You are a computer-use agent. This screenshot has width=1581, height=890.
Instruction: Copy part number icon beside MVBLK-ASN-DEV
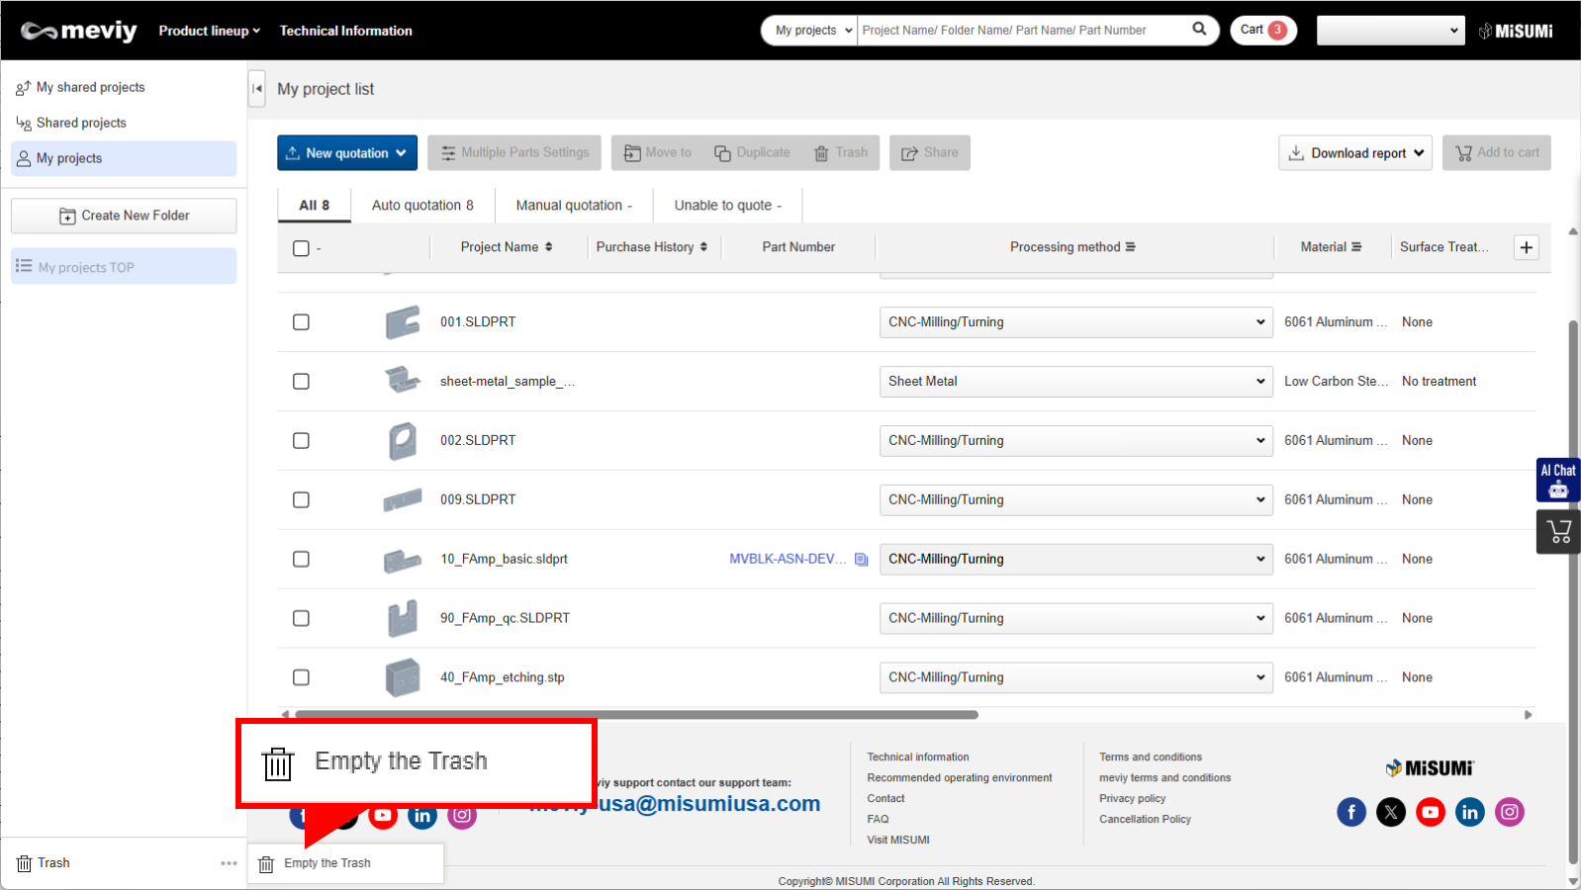(862, 560)
